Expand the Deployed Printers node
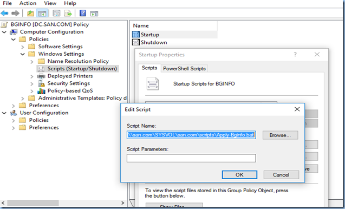The width and height of the screenshot is (345, 209). [32, 76]
